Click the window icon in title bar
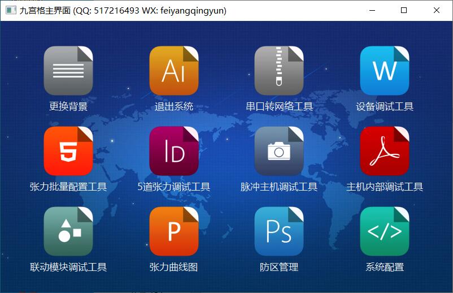Image resolution: width=453 pixels, height=293 pixels. tap(10, 10)
